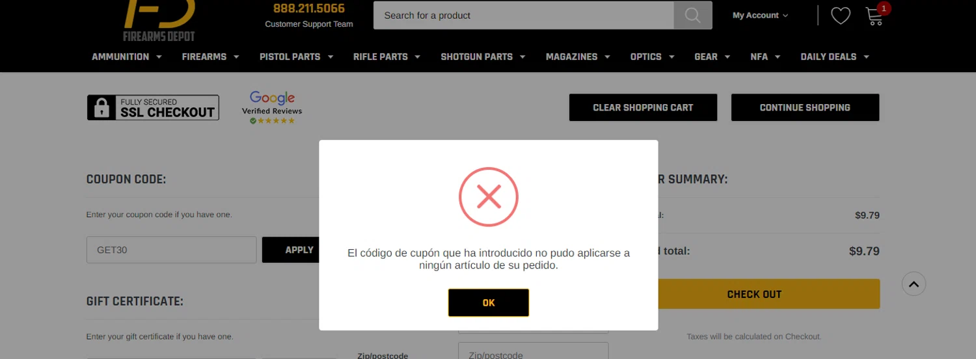Viewport: 976px width, 359px height.
Task: Focus the product search field
Action: 524,15
